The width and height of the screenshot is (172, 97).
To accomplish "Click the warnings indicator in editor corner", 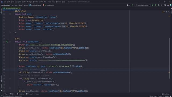I will tap(164, 12).
